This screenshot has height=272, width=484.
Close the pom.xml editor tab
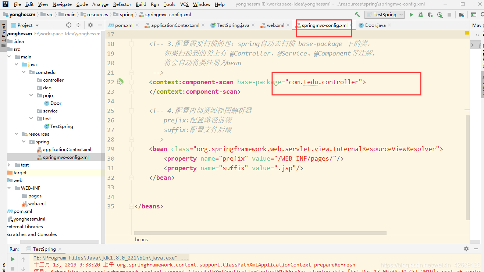[x=137, y=25]
